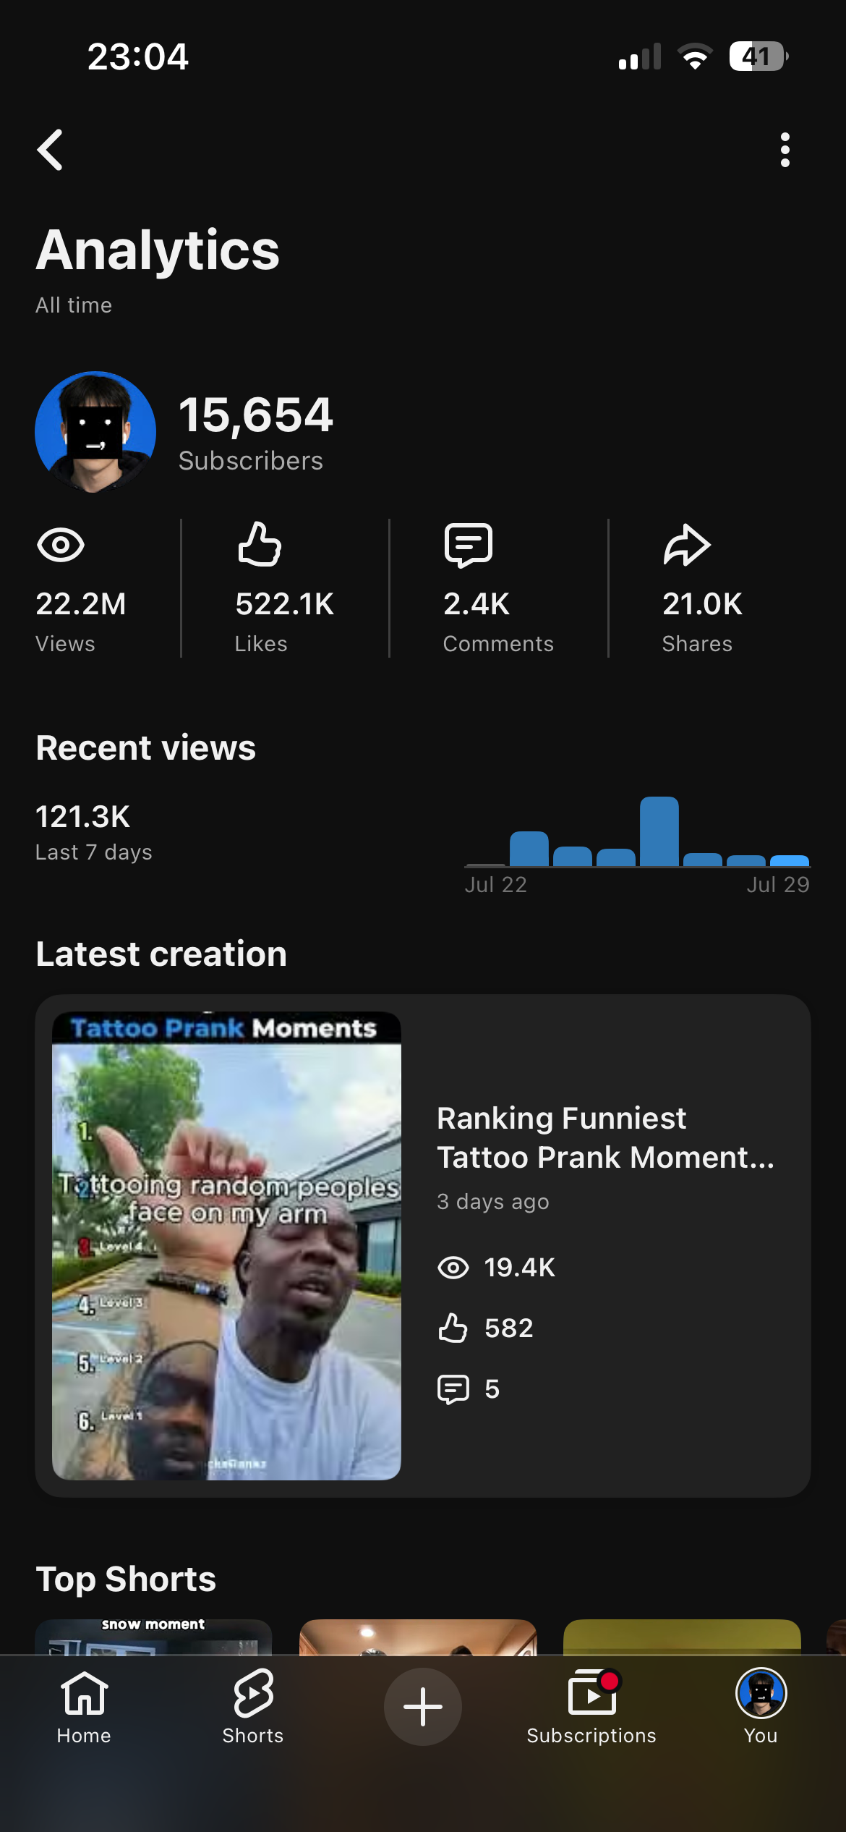Open Ranking Funniest Tattoo Prank Moment title

click(x=606, y=1137)
